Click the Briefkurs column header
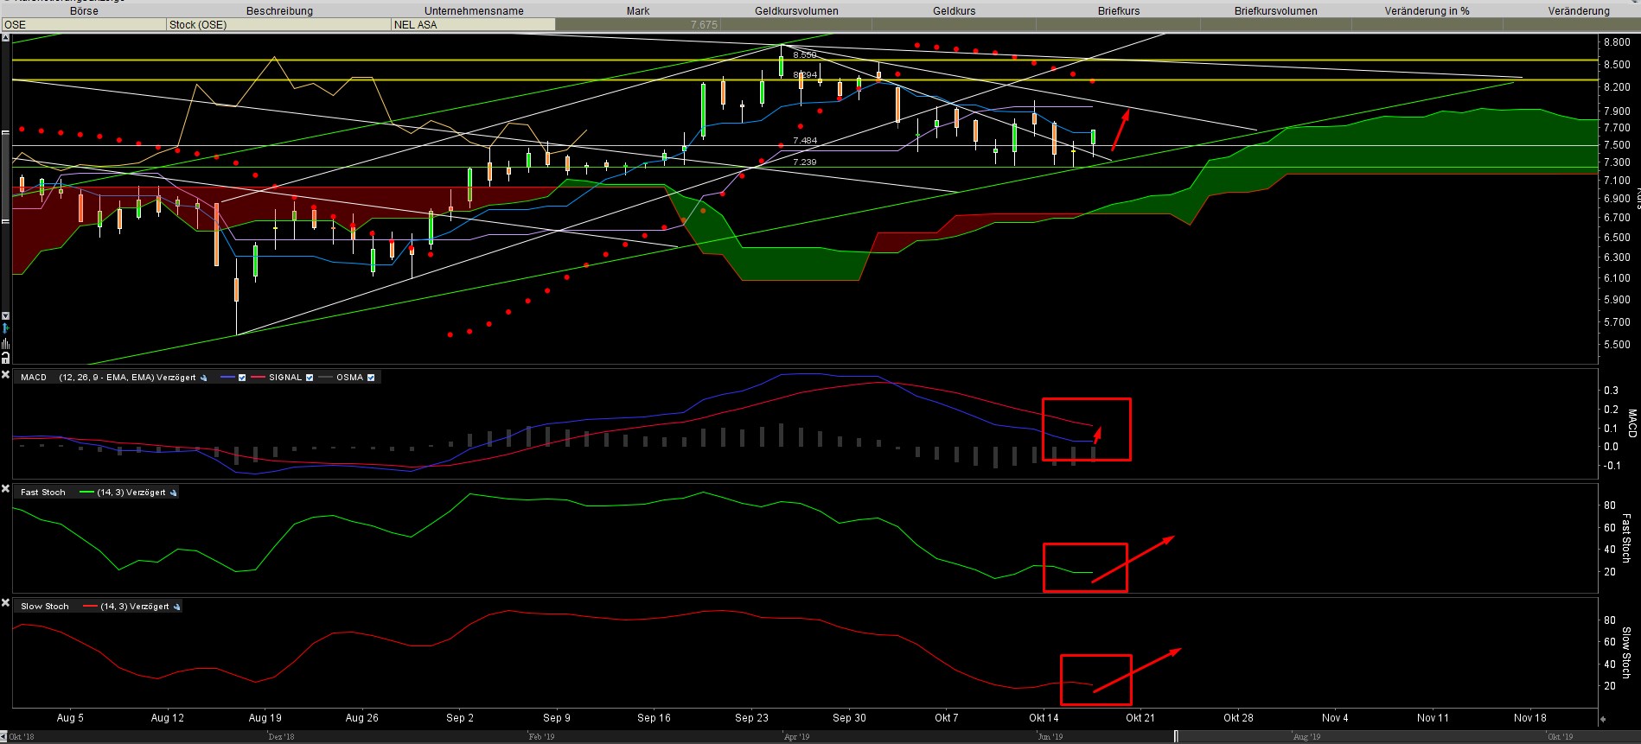This screenshot has width=1641, height=744. (x=1119, y=11)
